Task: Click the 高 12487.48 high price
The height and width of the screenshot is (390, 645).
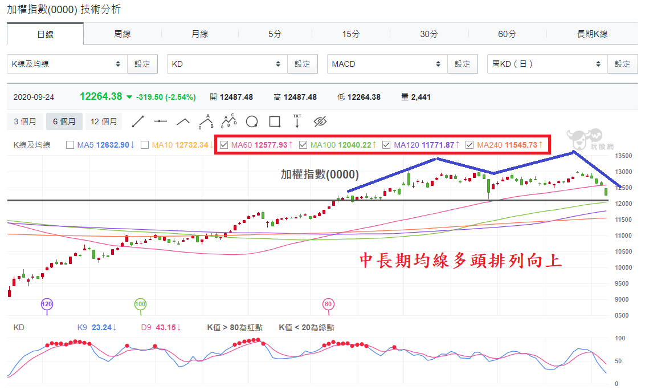Action: point(295,97)
